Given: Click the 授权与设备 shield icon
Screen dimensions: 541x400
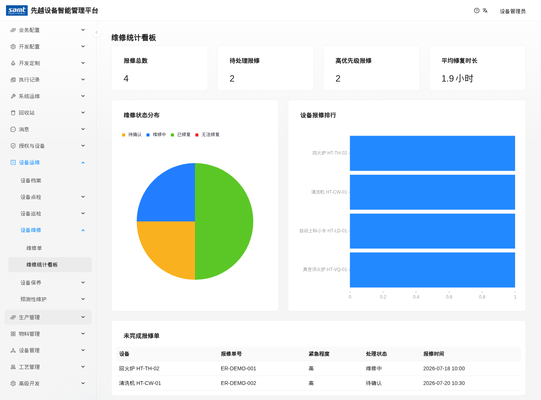Looking at the screenshot, I should click(x=13, y=146).
